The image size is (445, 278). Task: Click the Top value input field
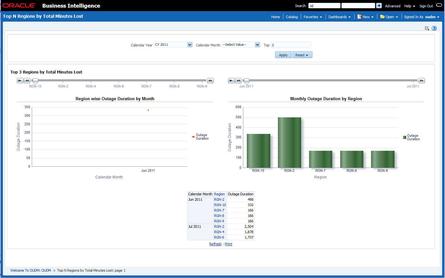(291, 45)
